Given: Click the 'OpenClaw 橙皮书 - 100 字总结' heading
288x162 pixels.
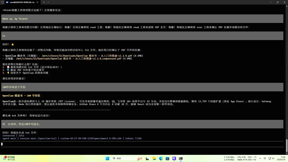Looking at the screenshot, I should [x=21, y=96].
